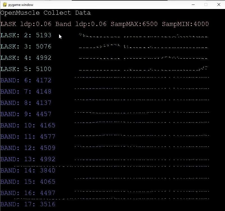This screenshot has width=225, height=211.
Task: Select the 'LASK: 4: 4992' row
Action: pyautogui.click(x=26, y=58)
